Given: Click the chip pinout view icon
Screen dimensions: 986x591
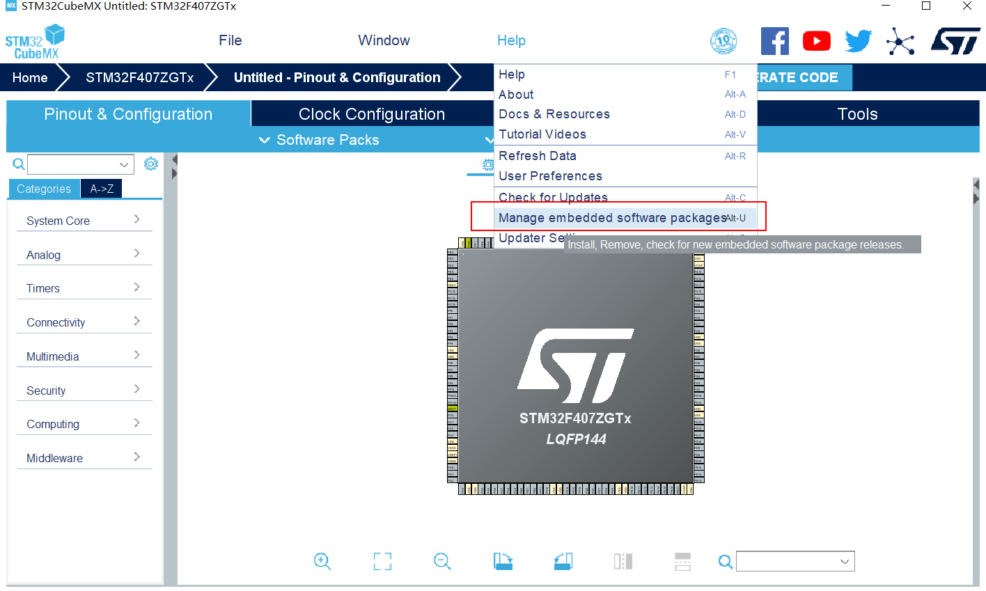Looking at the screenshot, I should (488, 164).
